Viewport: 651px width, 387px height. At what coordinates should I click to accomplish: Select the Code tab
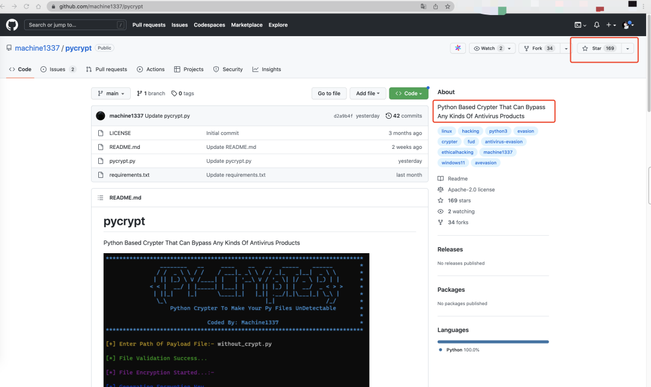pos(20,69)
